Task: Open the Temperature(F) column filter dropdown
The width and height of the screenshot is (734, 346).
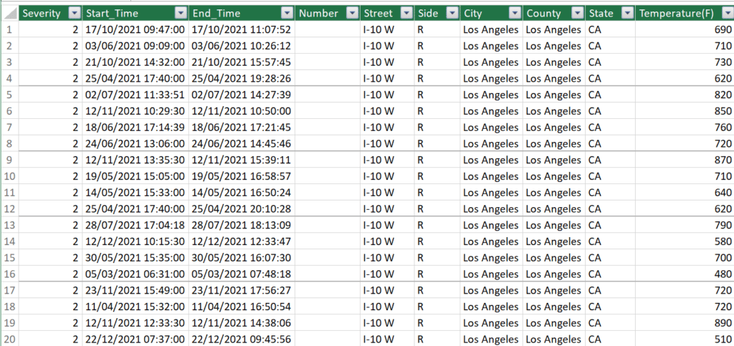Action: [727, 14]
